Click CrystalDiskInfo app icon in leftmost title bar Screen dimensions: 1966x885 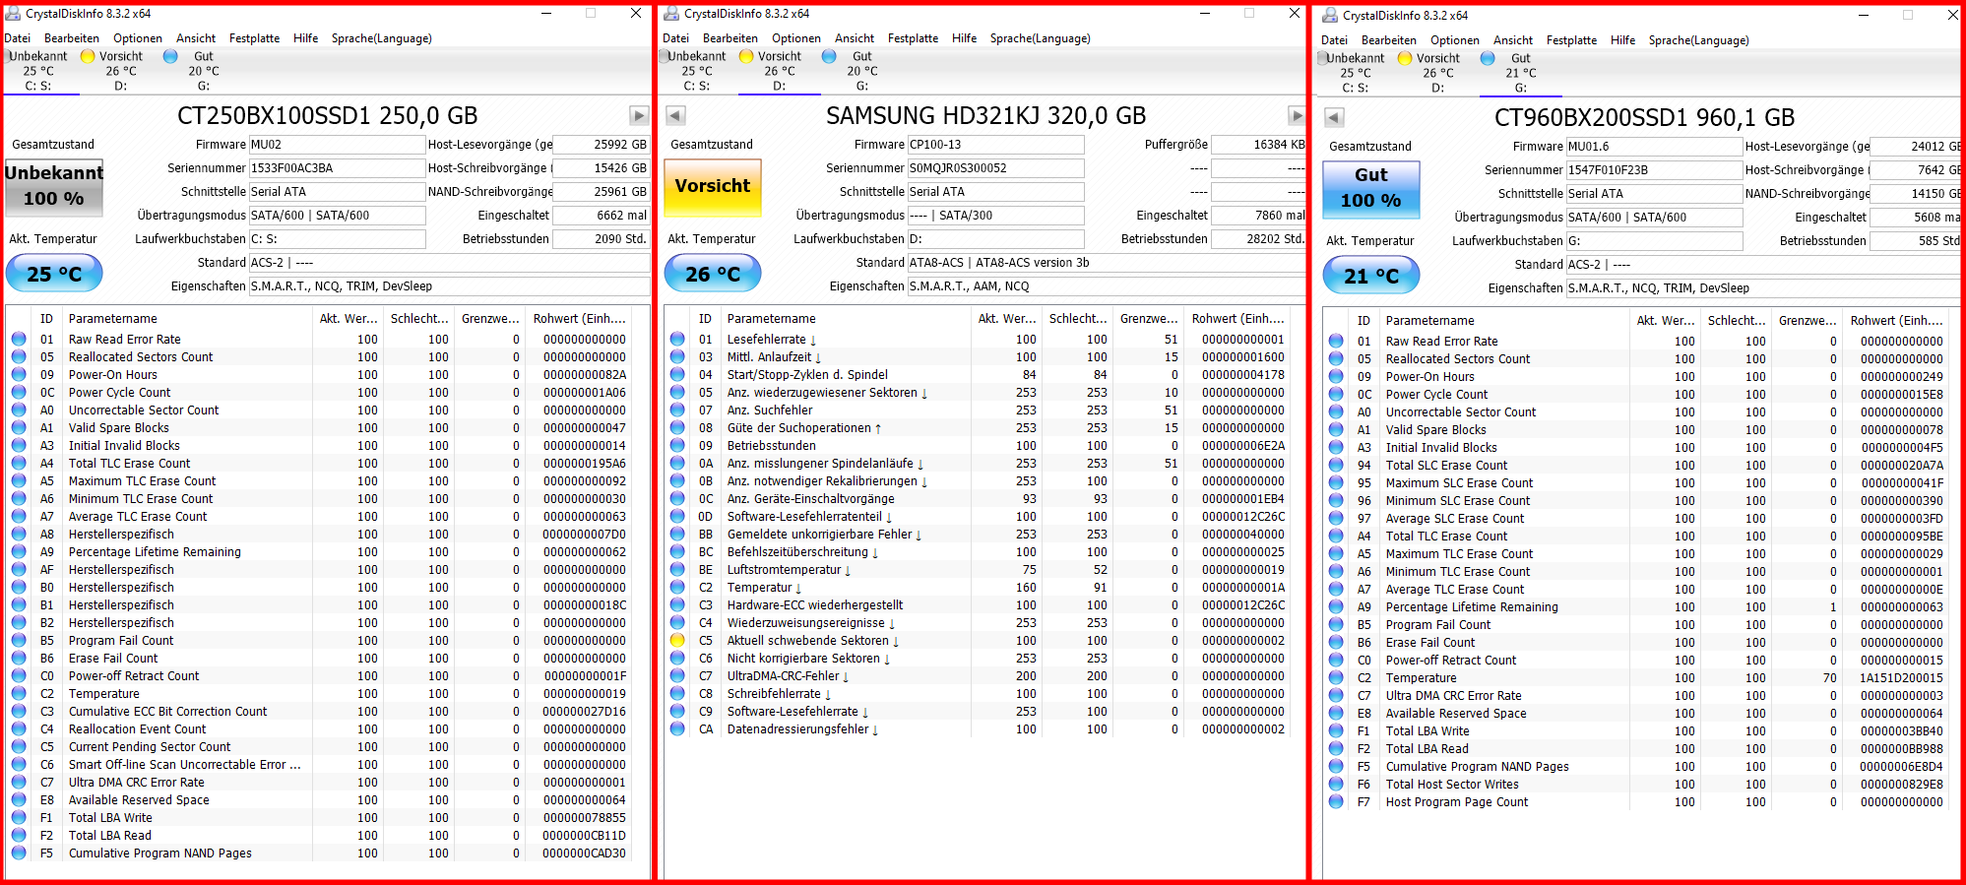click(x=13, y=14)
